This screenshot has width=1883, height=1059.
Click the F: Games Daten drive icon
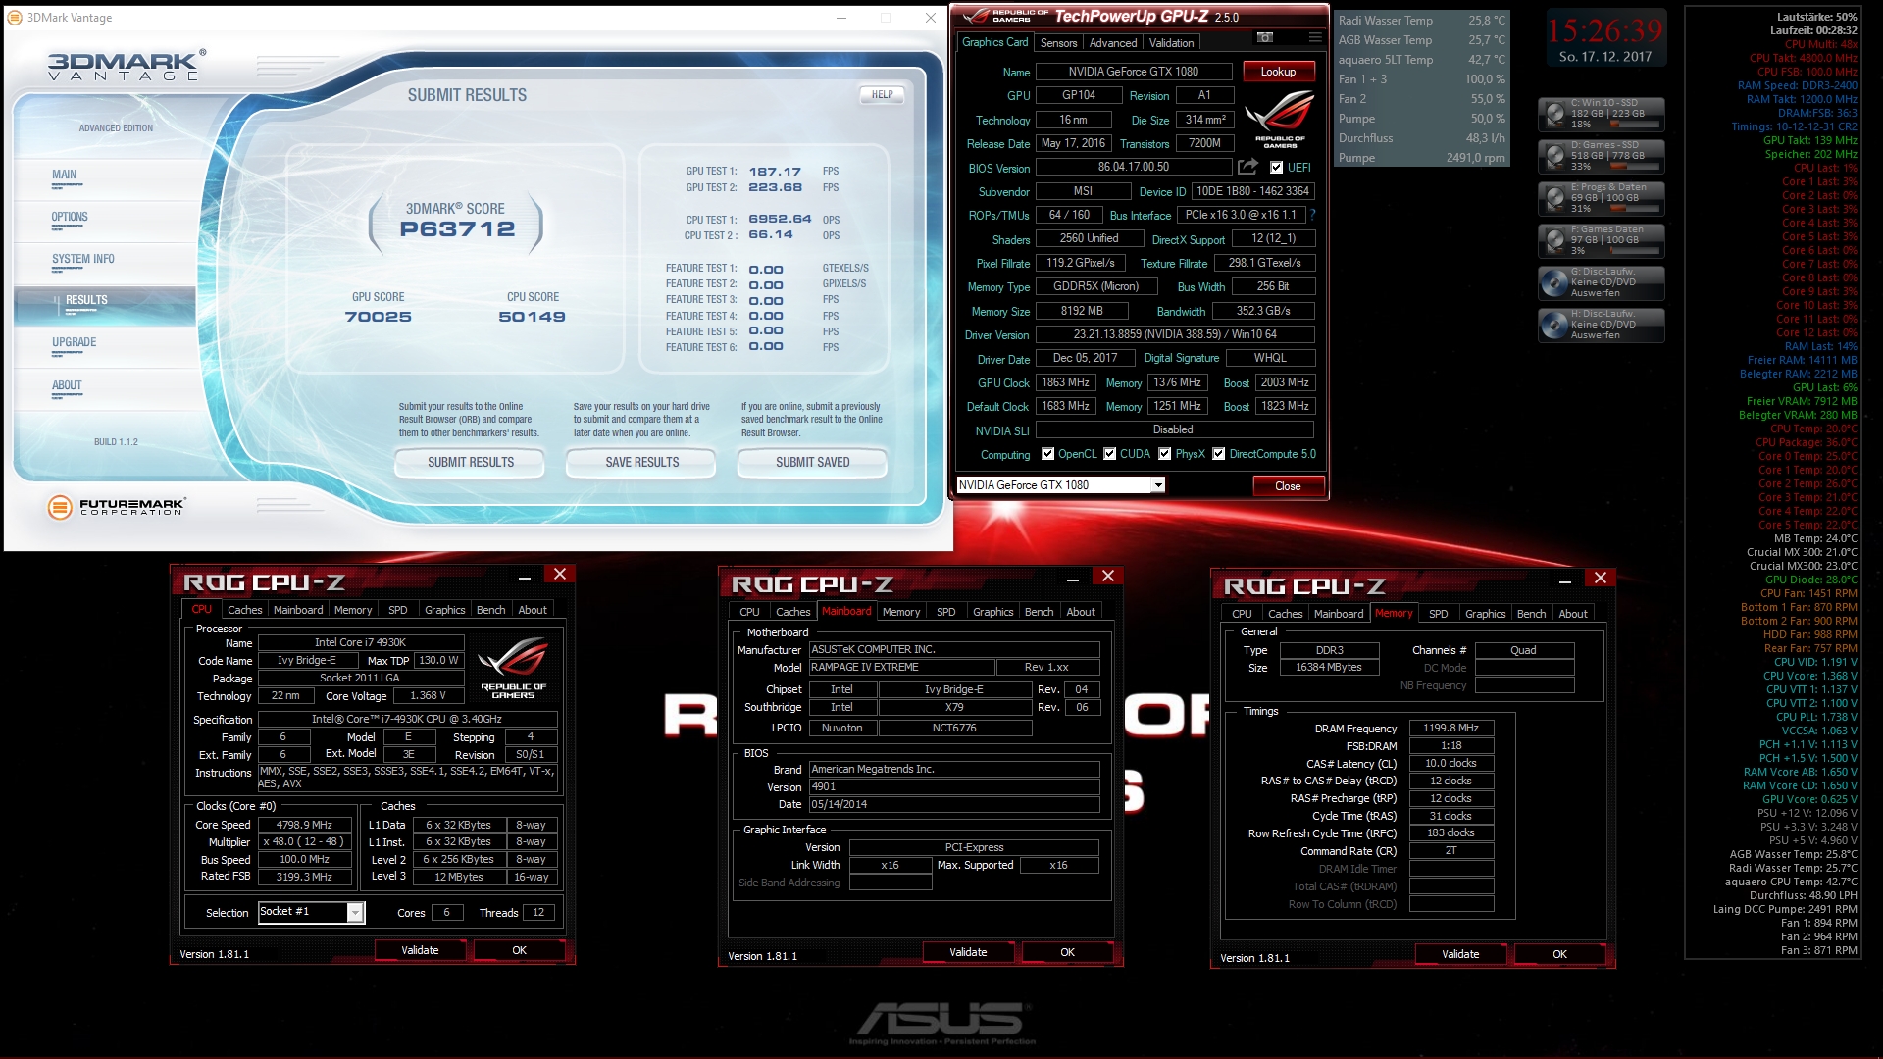pos(1555,240)
